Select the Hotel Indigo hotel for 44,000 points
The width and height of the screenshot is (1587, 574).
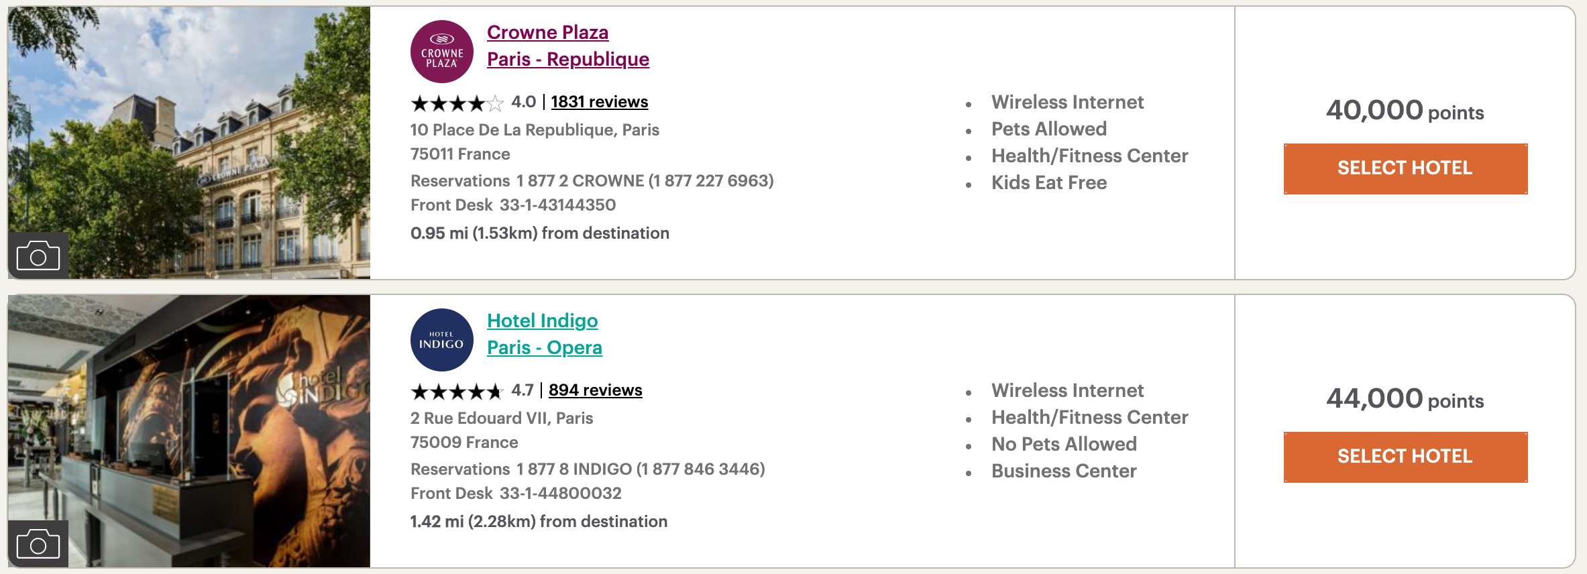coord(1405,457)
